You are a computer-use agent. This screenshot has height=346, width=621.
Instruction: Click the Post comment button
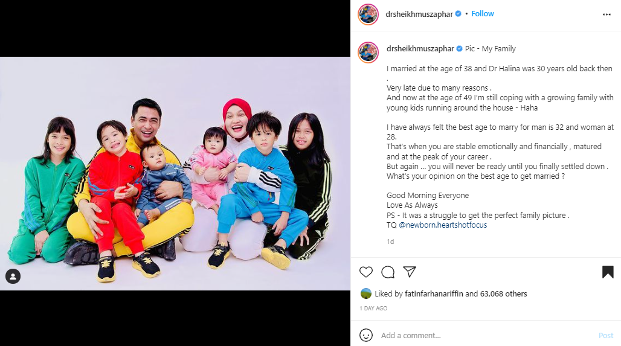point(606,335)
